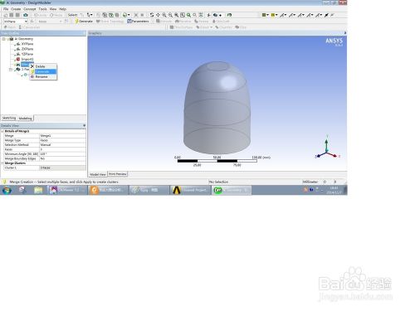
Task: Open the select mode dropdown arrow
Action: (91, 15)
